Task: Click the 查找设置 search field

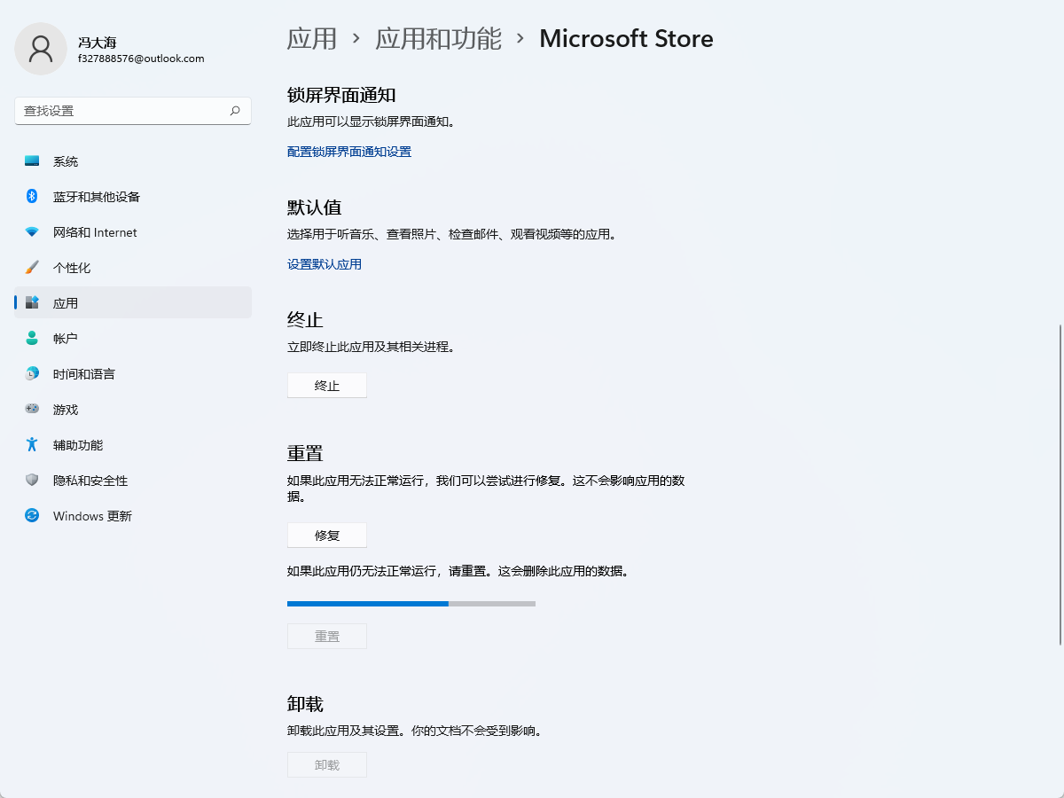Action: 133,111
